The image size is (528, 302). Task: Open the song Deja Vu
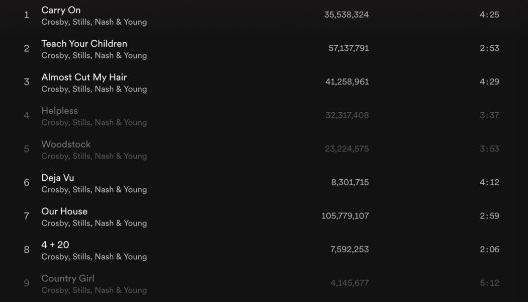click(x=57, y=178)
